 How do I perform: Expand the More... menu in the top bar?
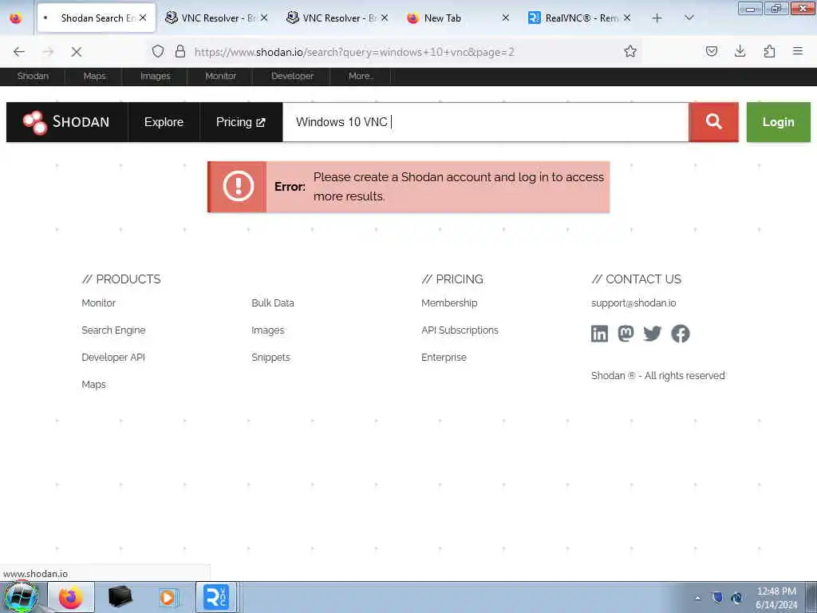(x=361, y=76)
